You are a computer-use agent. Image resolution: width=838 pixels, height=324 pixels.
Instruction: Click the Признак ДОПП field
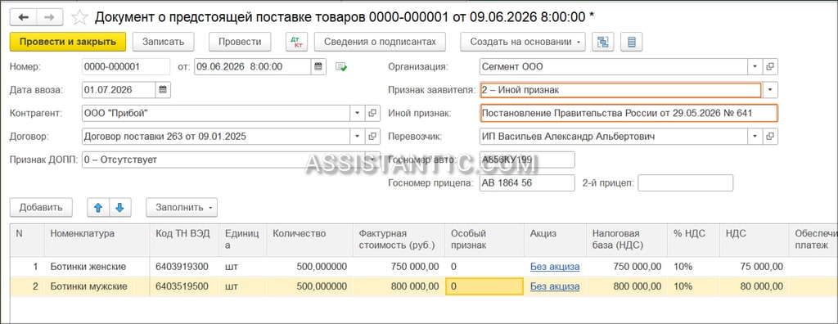click(230, 160)
